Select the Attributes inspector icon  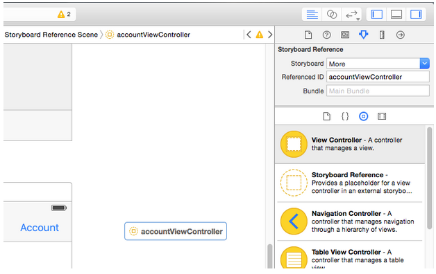tap(363, 35)
